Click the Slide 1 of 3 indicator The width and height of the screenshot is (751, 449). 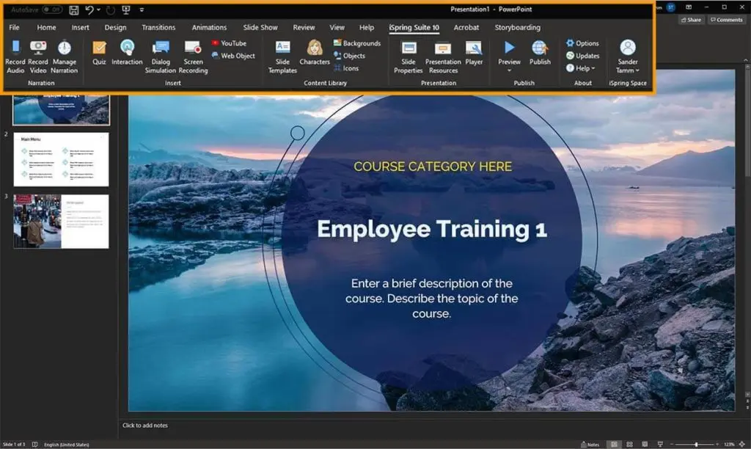(14, 445)
